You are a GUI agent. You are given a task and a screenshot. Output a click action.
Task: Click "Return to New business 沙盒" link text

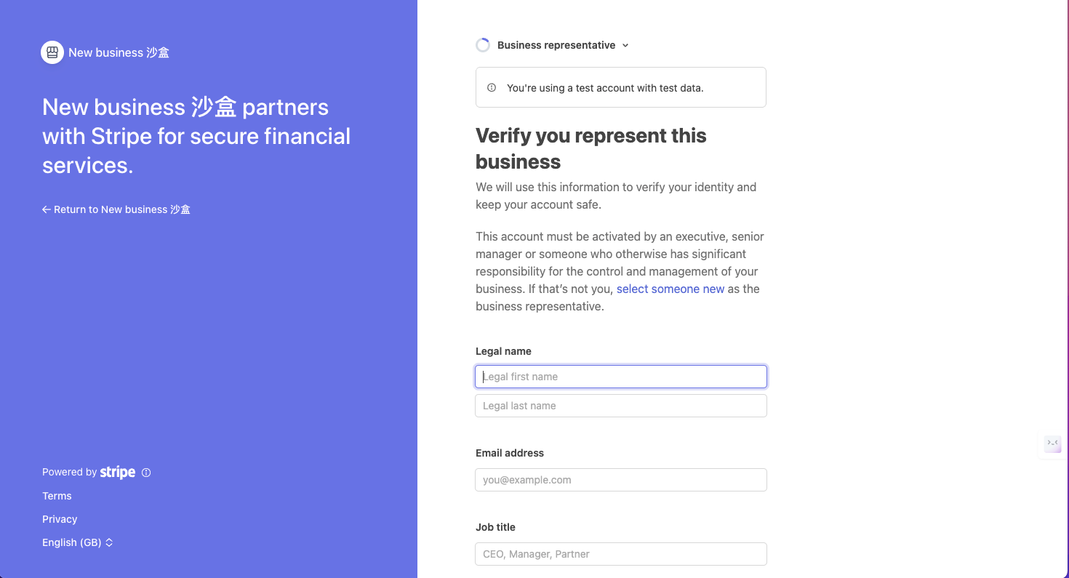tap(122, 209)
